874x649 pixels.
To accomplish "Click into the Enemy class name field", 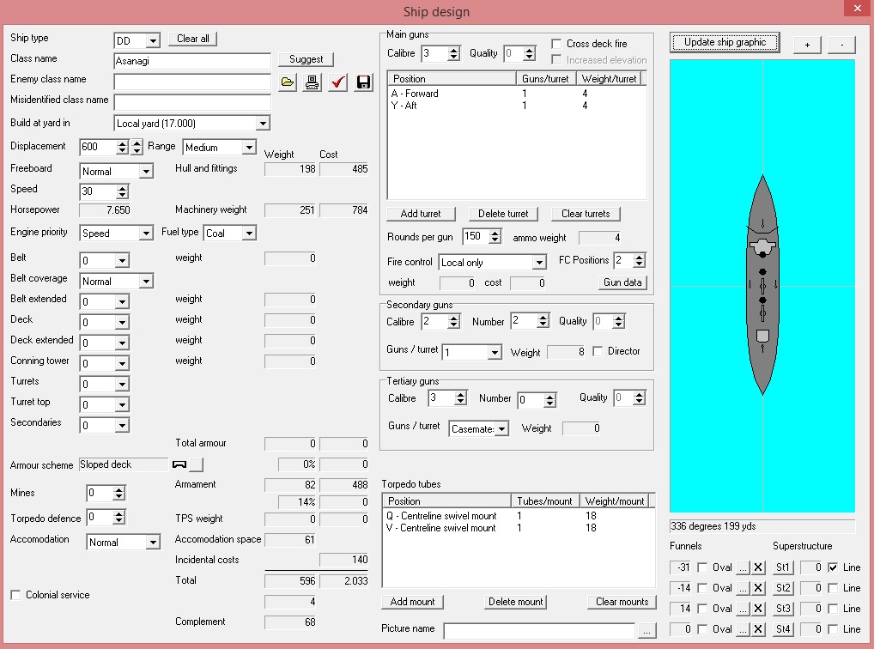I will 192,82.
